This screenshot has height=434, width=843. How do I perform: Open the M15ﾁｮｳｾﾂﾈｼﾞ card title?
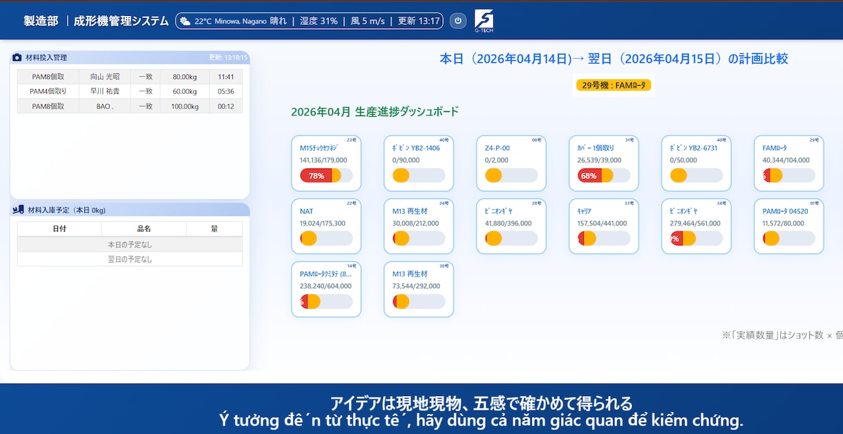pos(319,148)
